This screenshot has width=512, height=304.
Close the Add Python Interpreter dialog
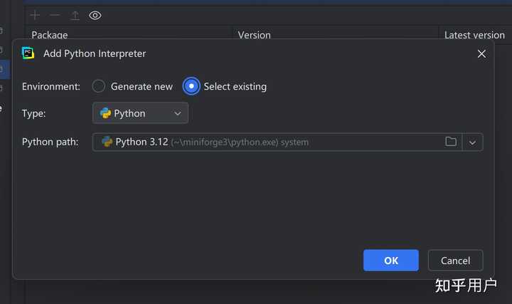[481, 54]
